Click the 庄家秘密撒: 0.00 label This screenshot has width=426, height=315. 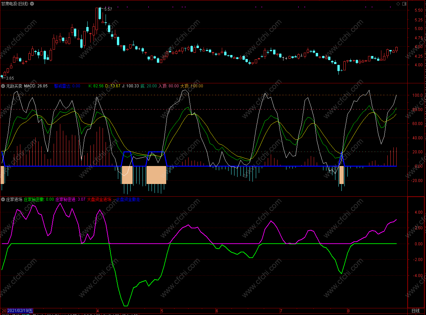39,199
